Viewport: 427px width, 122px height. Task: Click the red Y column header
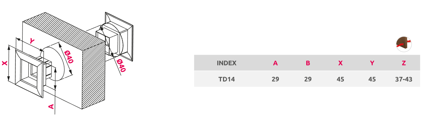tap(372, 63)
